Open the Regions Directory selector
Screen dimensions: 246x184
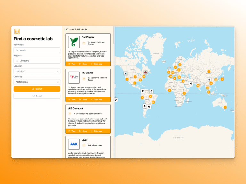coord(37,61)
